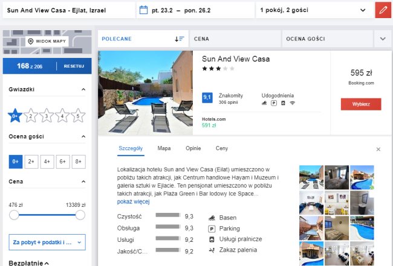Select the 0+ guest rating filter

tap(16, 162)
